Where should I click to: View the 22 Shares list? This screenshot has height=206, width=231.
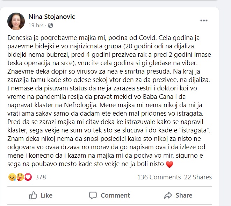pyautogui.click(x=198, y=177)
